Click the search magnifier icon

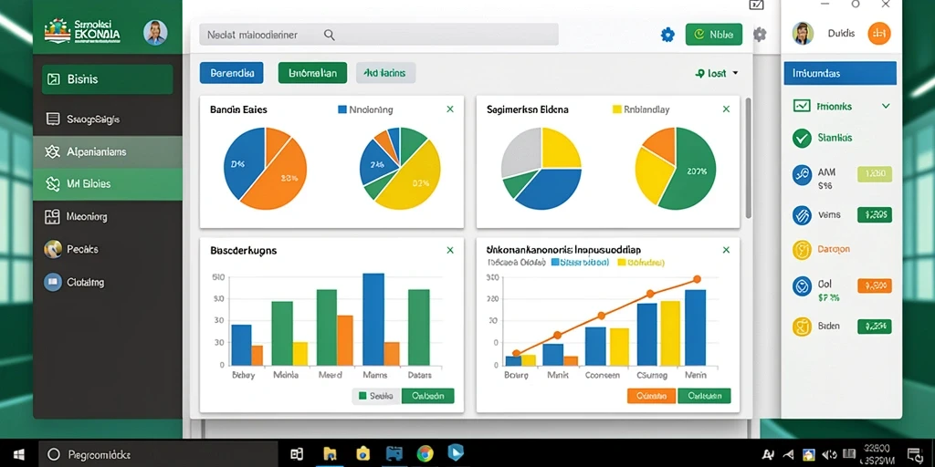pyautogui.click(x=329, y=36)
